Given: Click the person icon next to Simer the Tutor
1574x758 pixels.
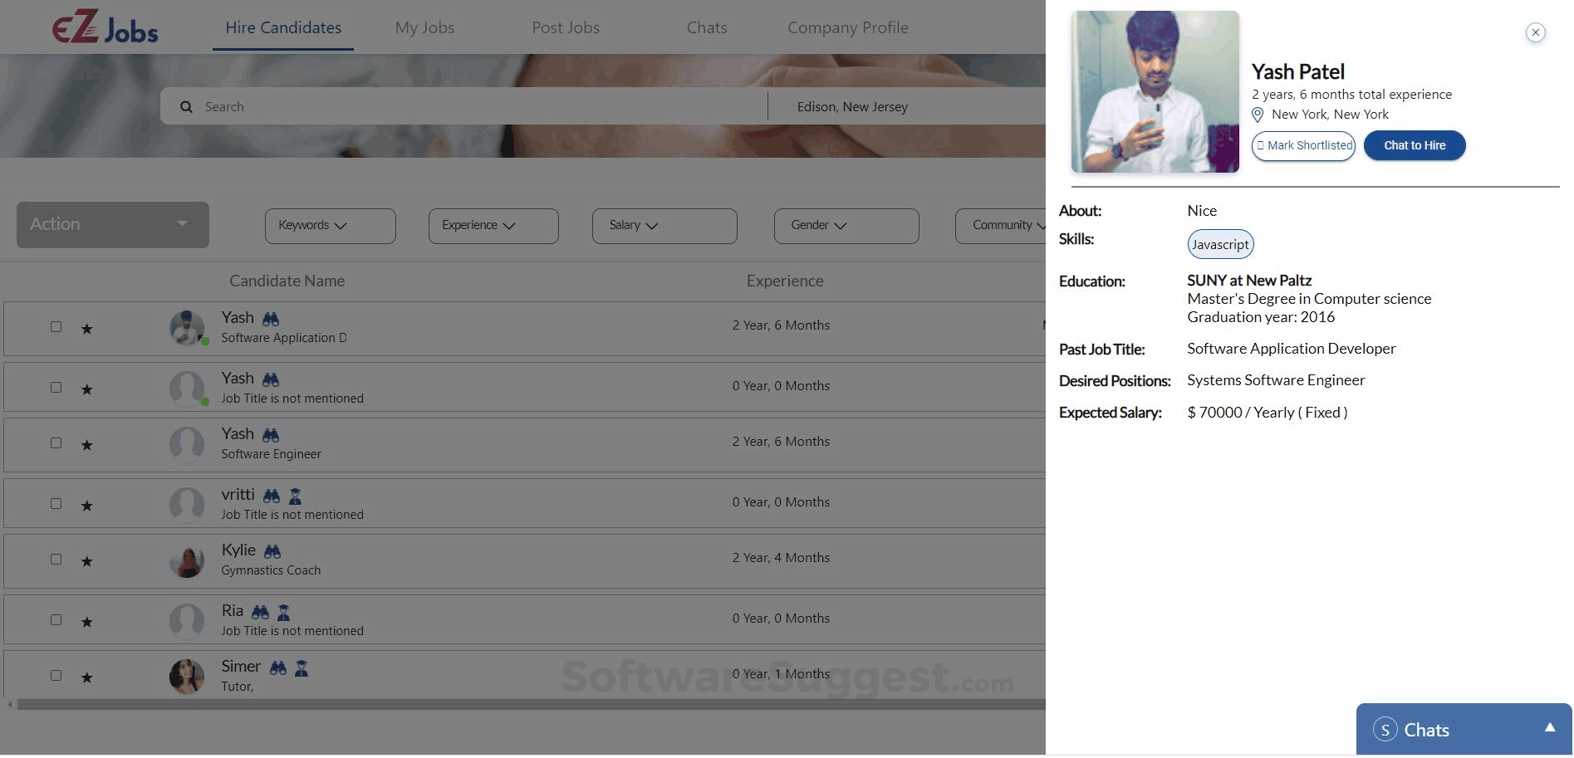Looking at the screenshot, I should pos(301,668).
